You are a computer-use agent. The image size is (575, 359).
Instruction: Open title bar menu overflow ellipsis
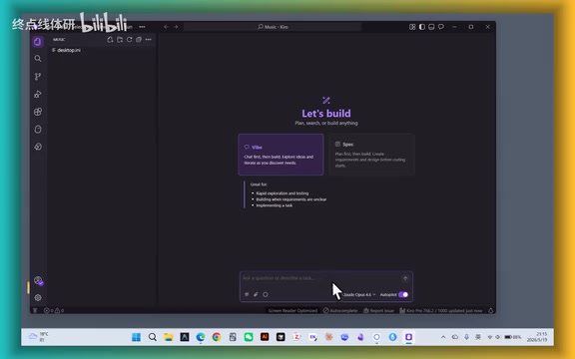pos(142,27)
